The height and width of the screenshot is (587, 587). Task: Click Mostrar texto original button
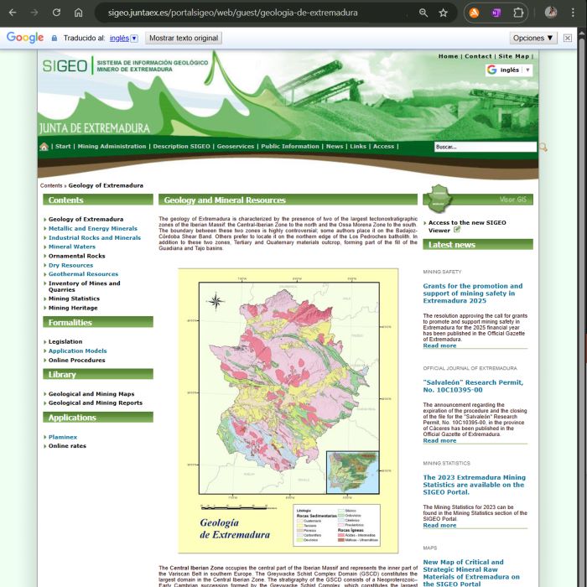pyautogui.click(x=184, y=38)
